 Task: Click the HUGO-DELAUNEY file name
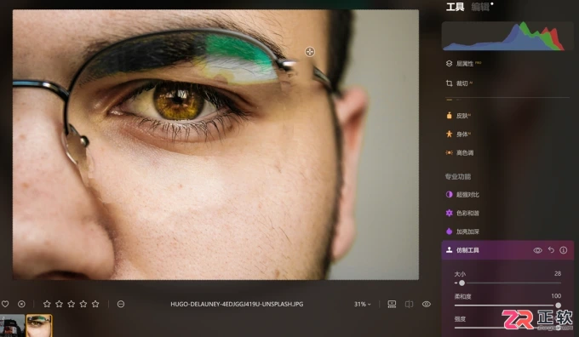[x=237, y=304]
